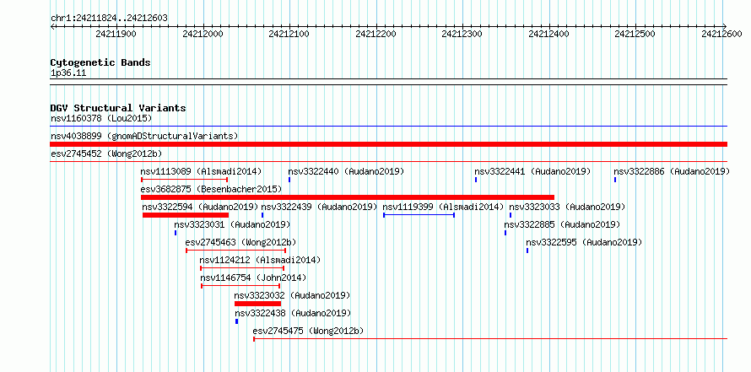The height and width of the screenshot is (372, 751).
Task: Open nsv1146754 (John2014) label
Action: 253,278
